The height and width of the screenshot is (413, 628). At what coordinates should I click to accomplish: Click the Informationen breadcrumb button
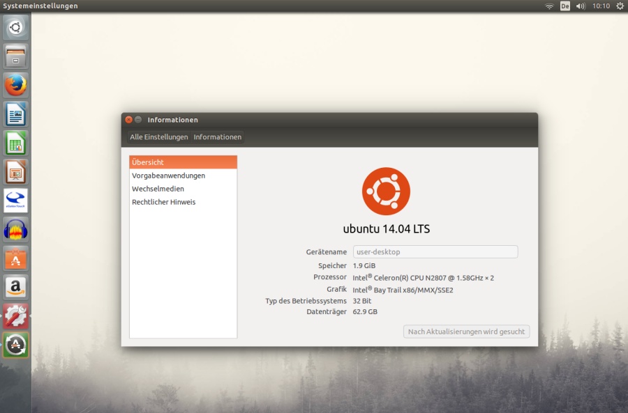[218, 137]
